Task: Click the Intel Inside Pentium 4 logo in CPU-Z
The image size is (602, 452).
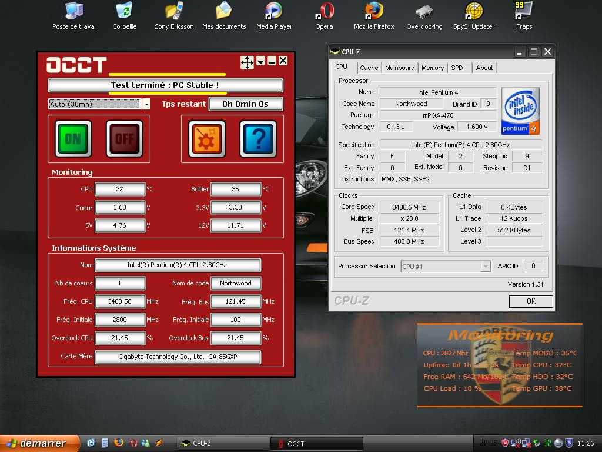Action: 521,111
